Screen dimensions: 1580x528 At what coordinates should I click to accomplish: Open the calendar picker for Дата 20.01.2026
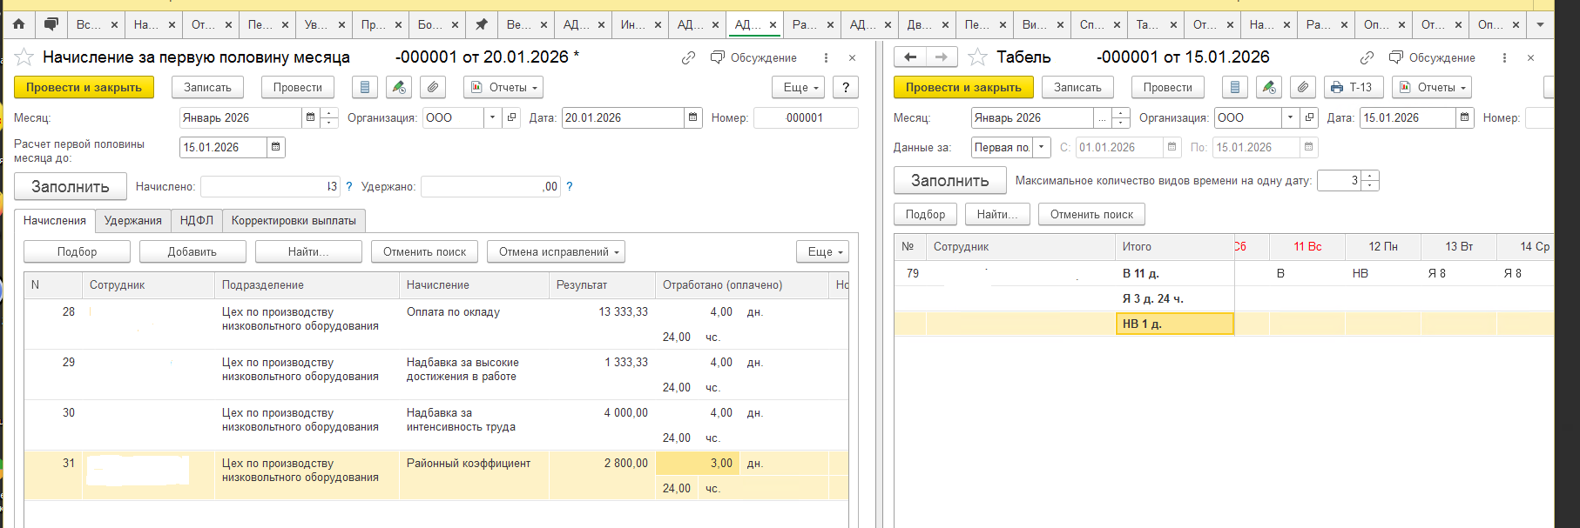click(693, 117)
